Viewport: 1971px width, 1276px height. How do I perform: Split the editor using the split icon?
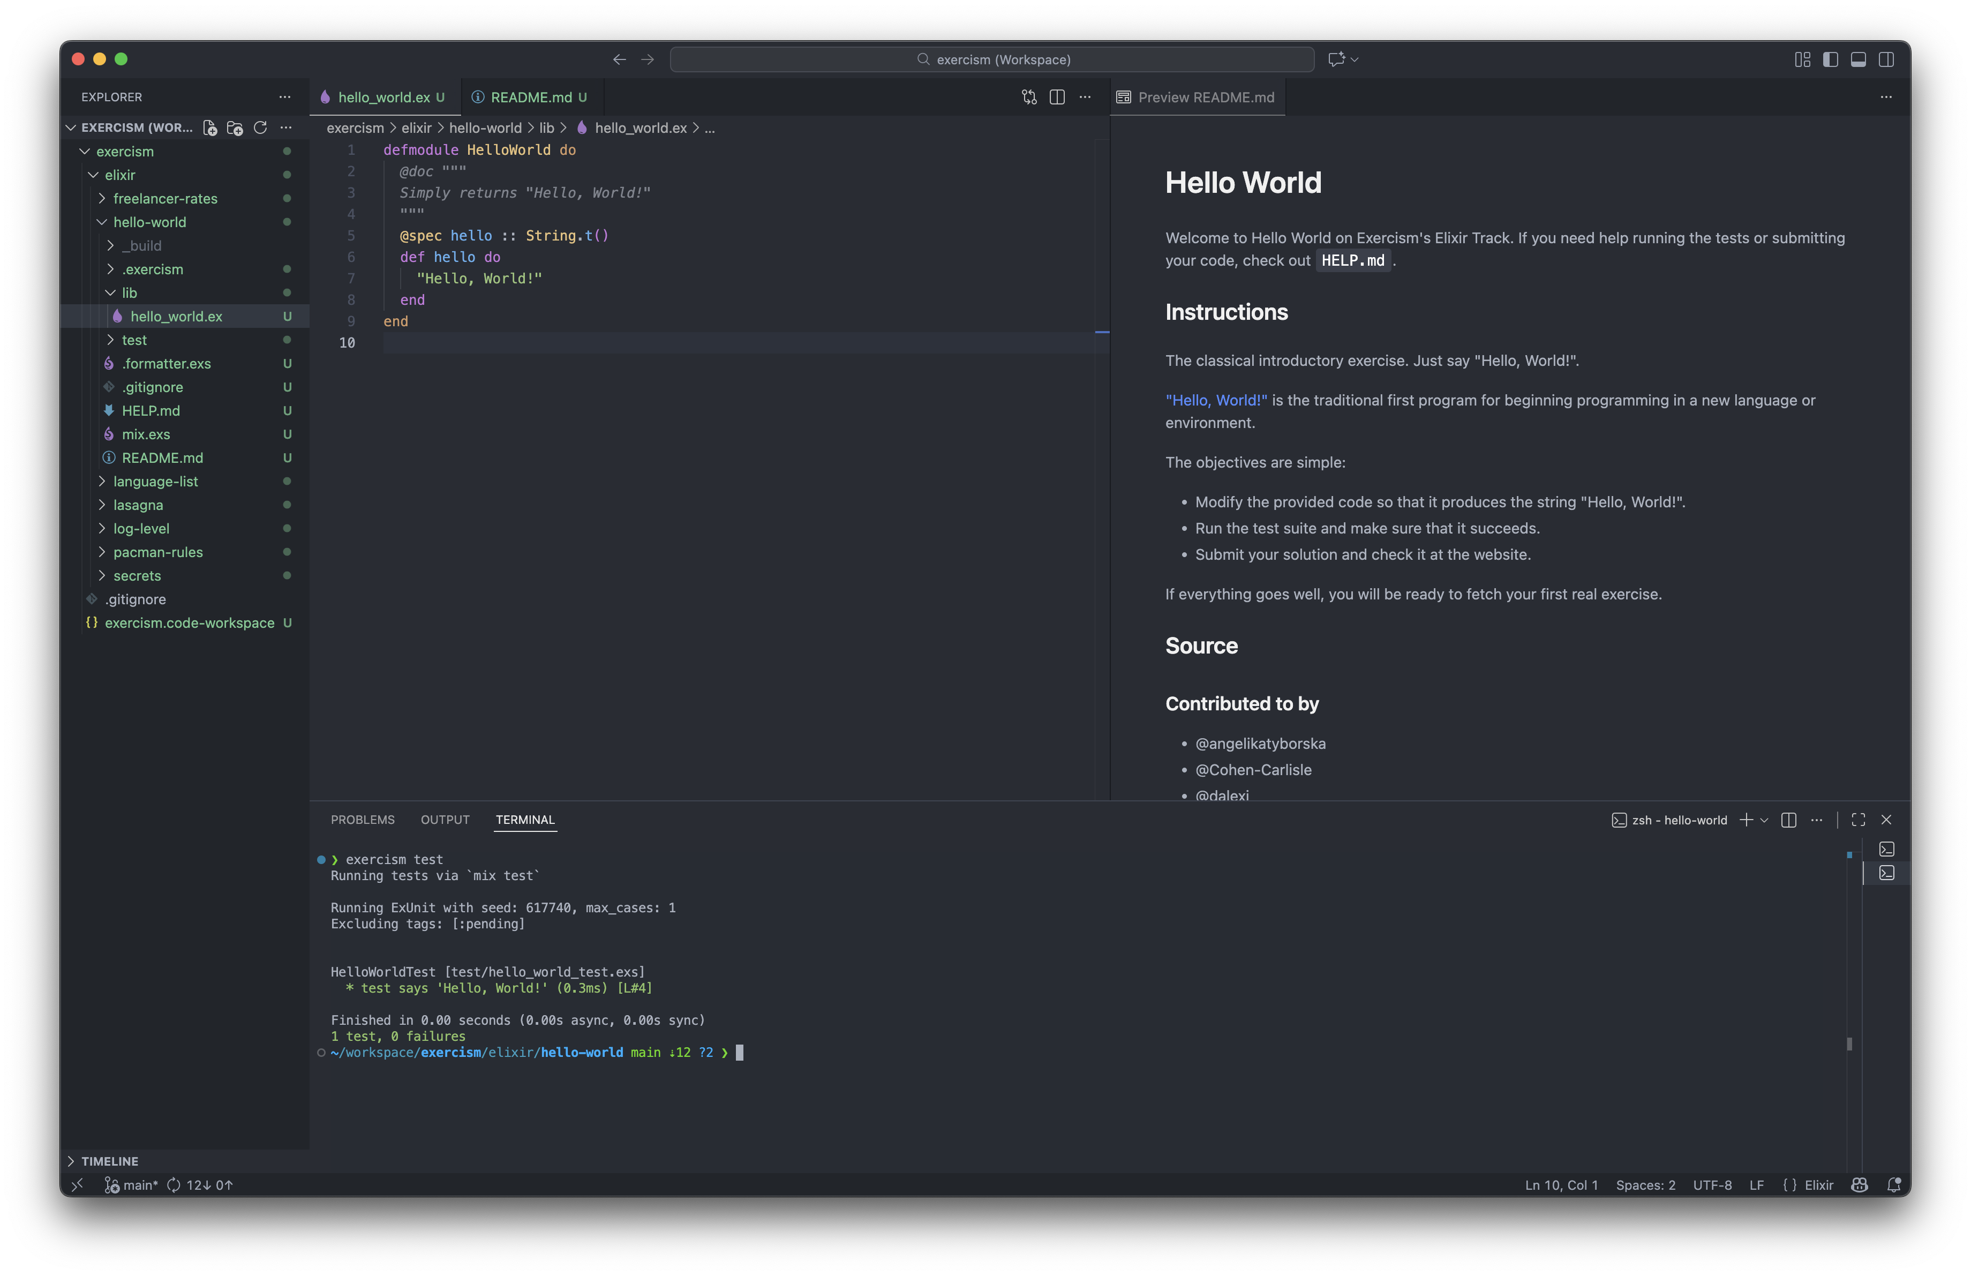1058,97
